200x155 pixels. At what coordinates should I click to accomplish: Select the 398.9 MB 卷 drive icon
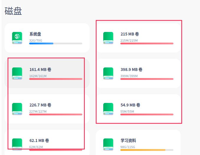[x=108, y=73]
